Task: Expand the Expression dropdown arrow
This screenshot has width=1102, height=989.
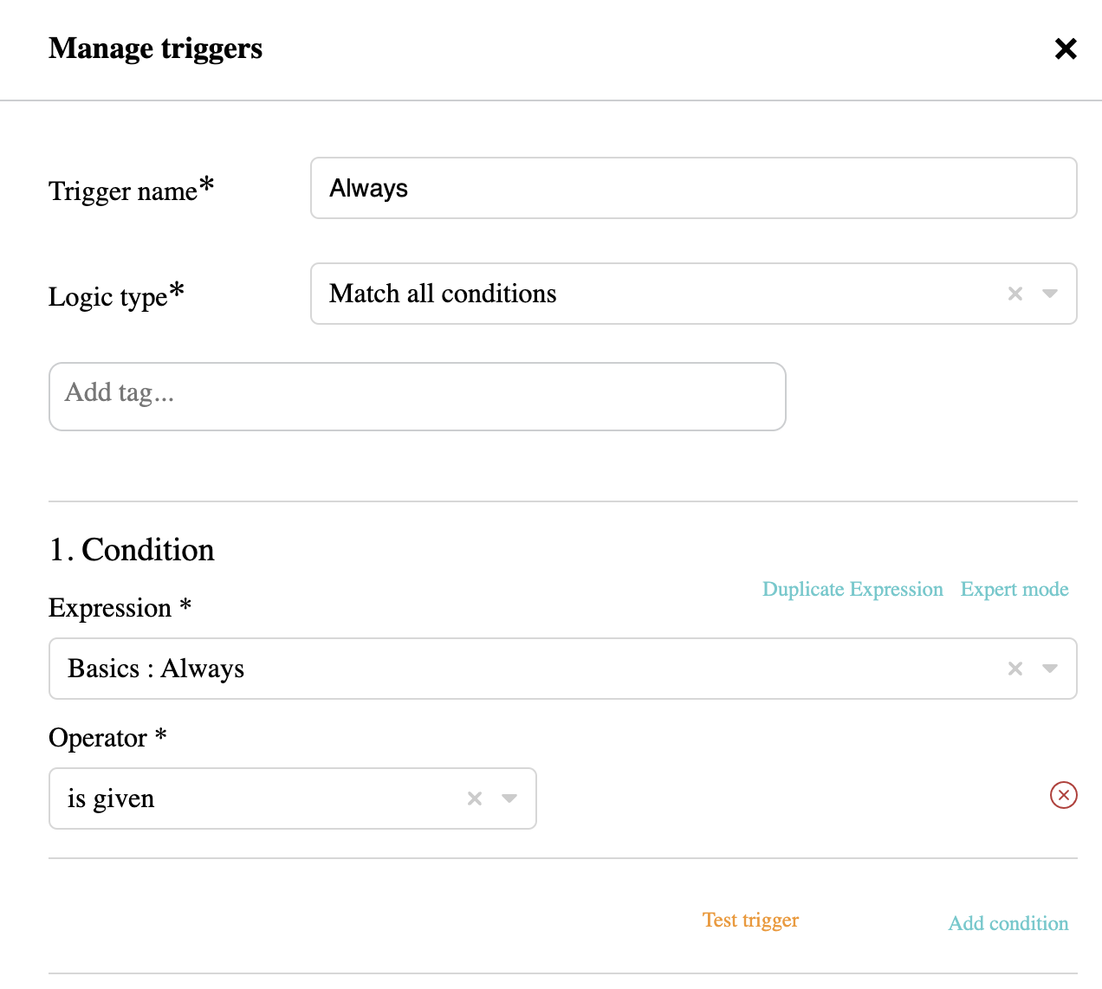Action: [x=1050, y=669]
